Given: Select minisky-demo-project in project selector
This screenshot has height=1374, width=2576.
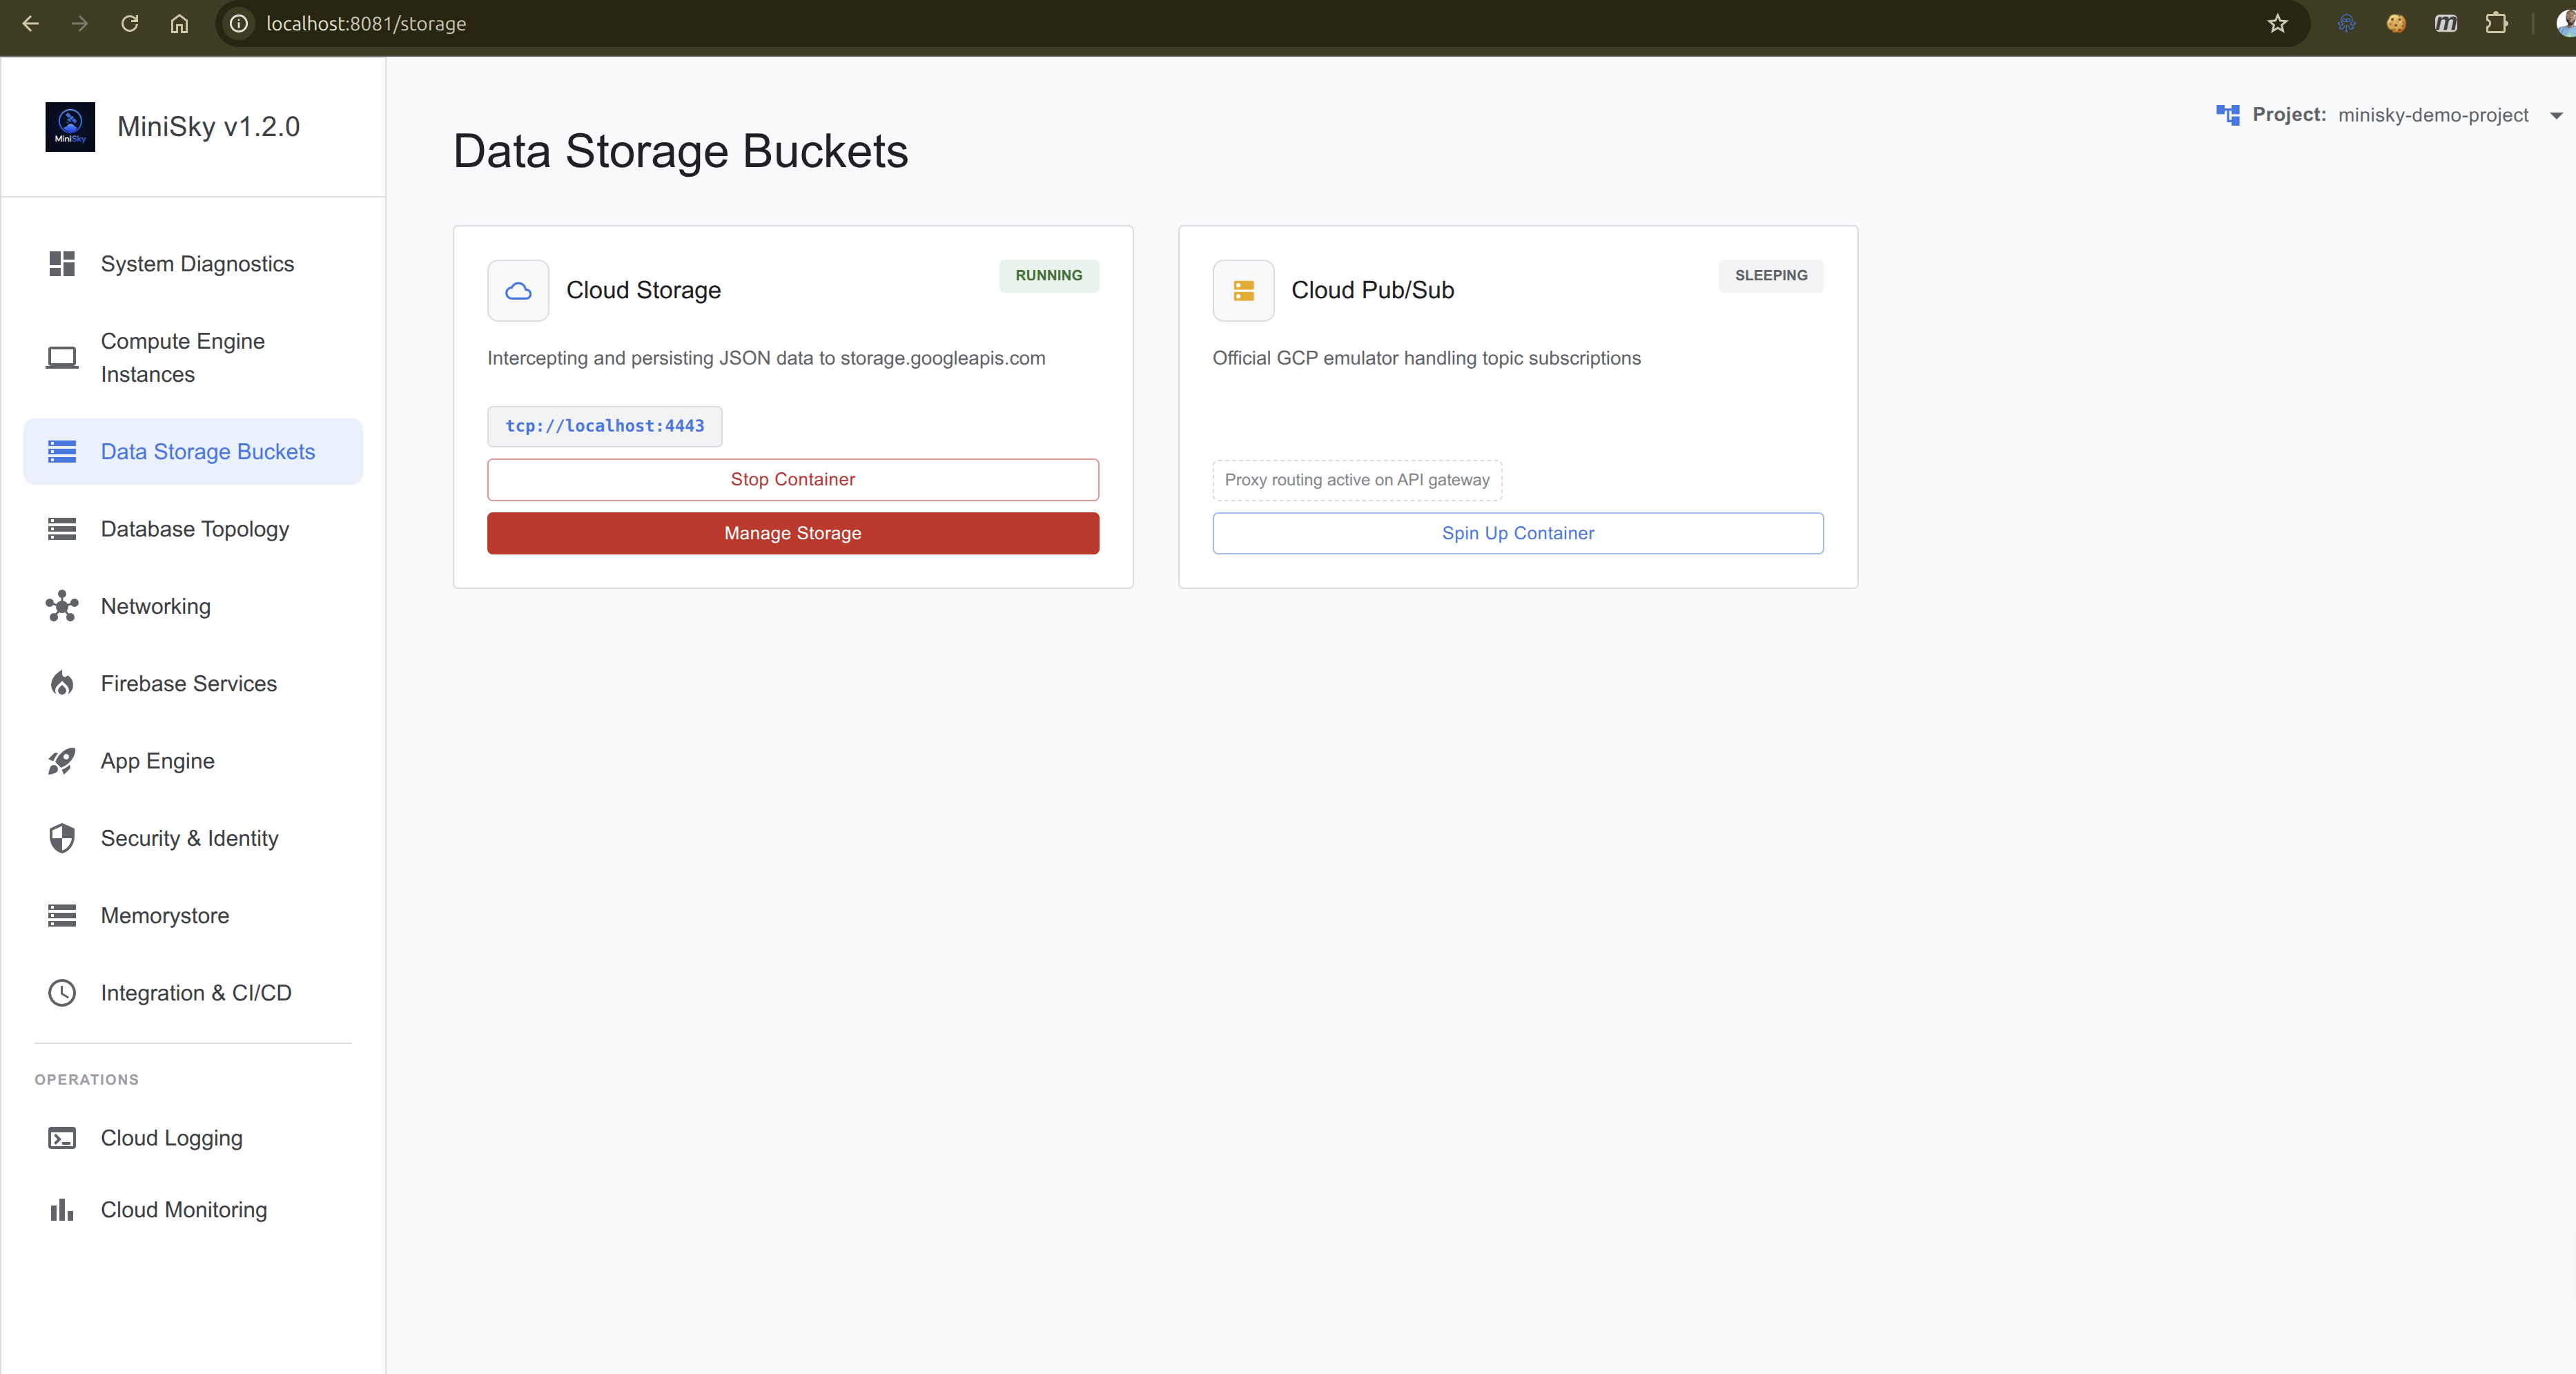Looking at the screenshot, I should (2433, 115).
